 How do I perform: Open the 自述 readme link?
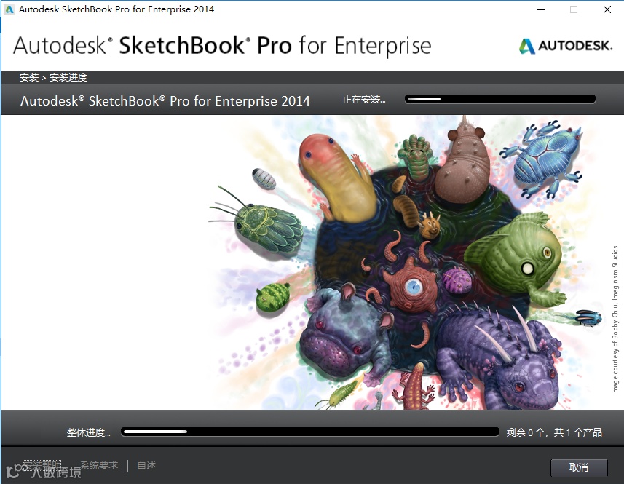[146, 465]
